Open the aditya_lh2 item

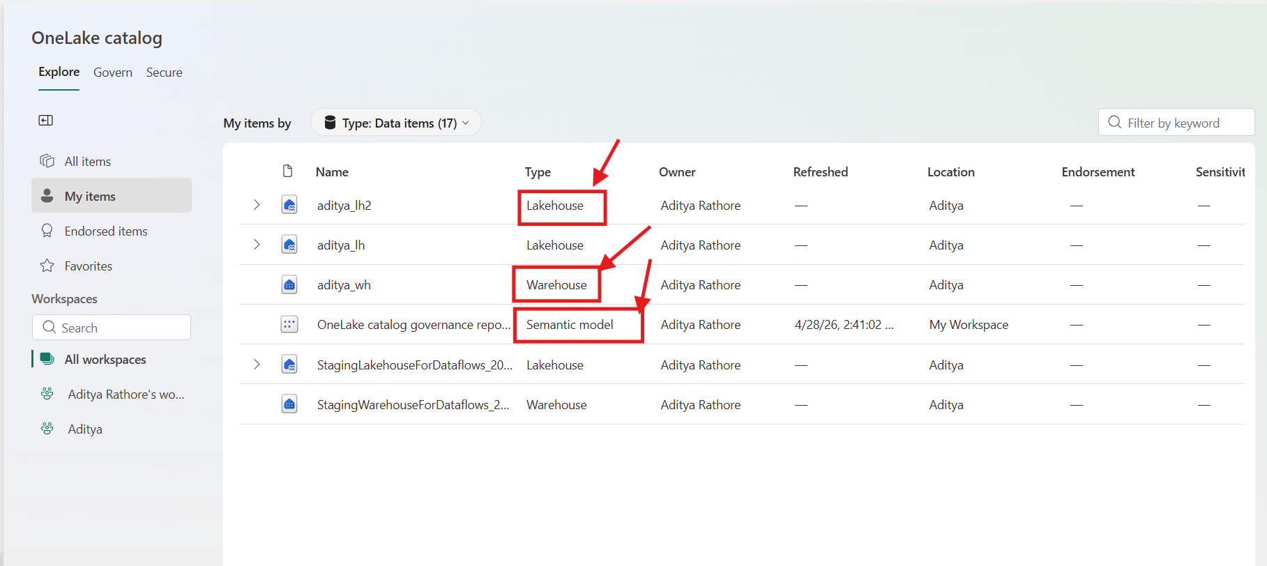344,206
